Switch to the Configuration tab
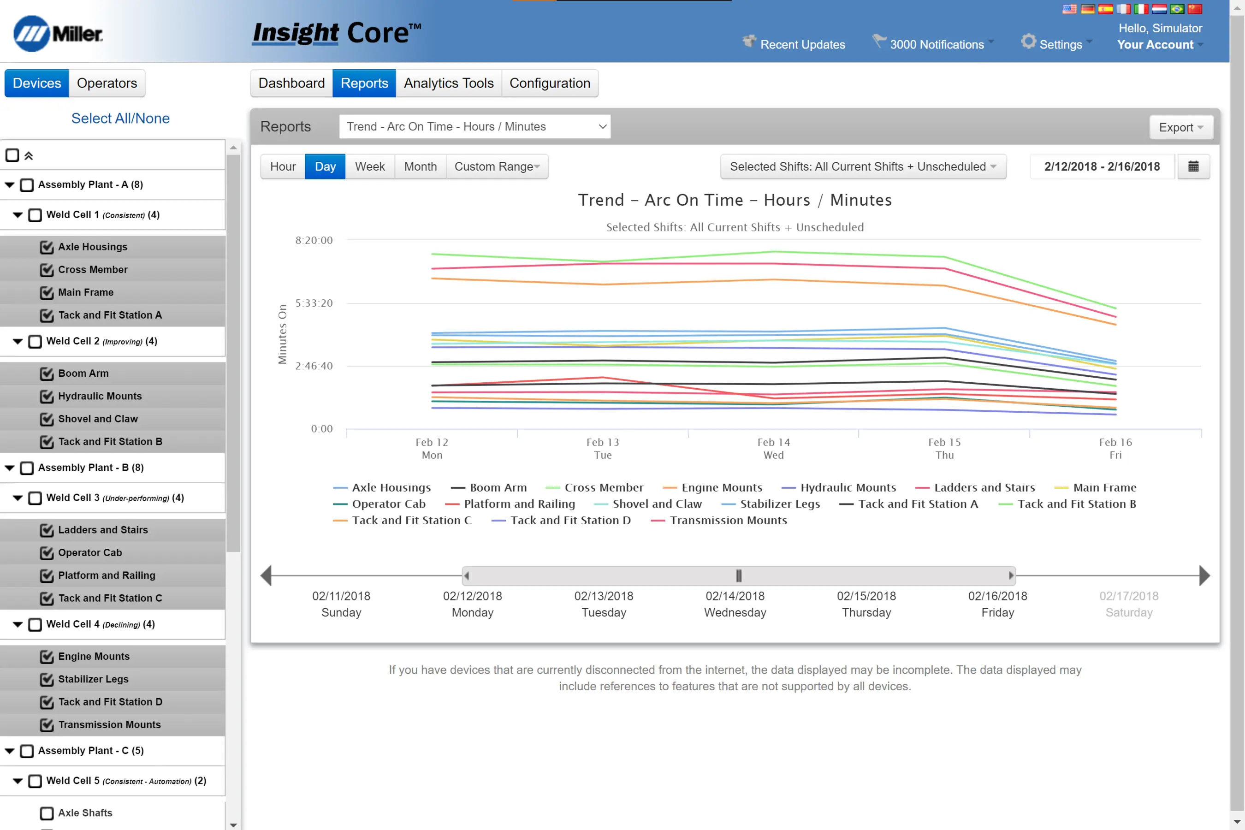This screenshot has height=830, width=1245. click(550, 83)
